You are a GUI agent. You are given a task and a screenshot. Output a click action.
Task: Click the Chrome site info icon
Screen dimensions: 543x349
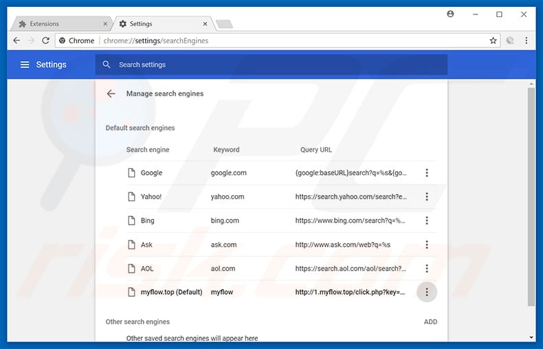[62, 41]
